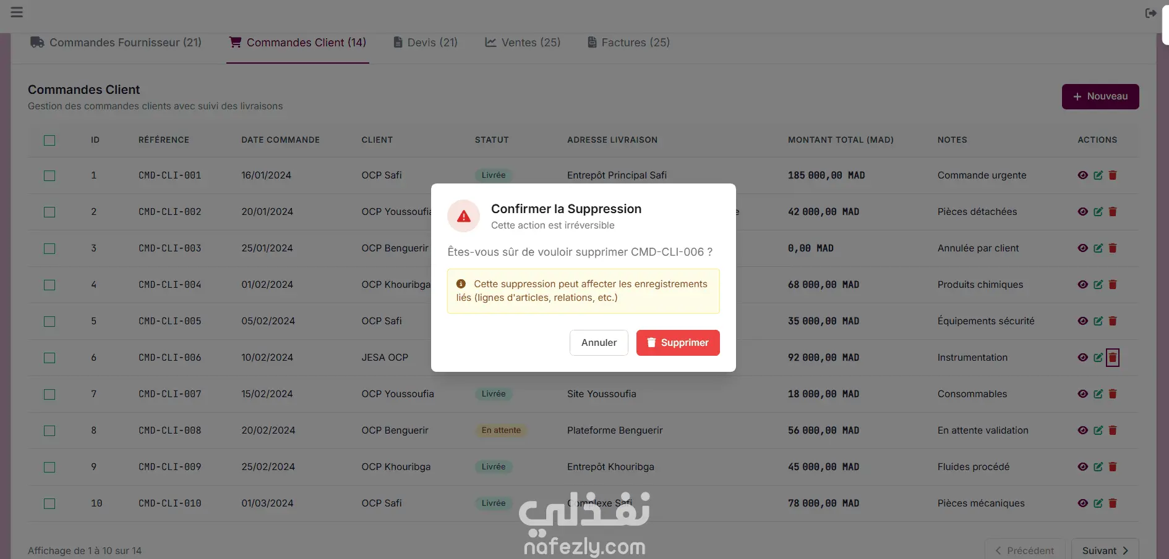Create new order with Nouveau button

(1100, 96)
